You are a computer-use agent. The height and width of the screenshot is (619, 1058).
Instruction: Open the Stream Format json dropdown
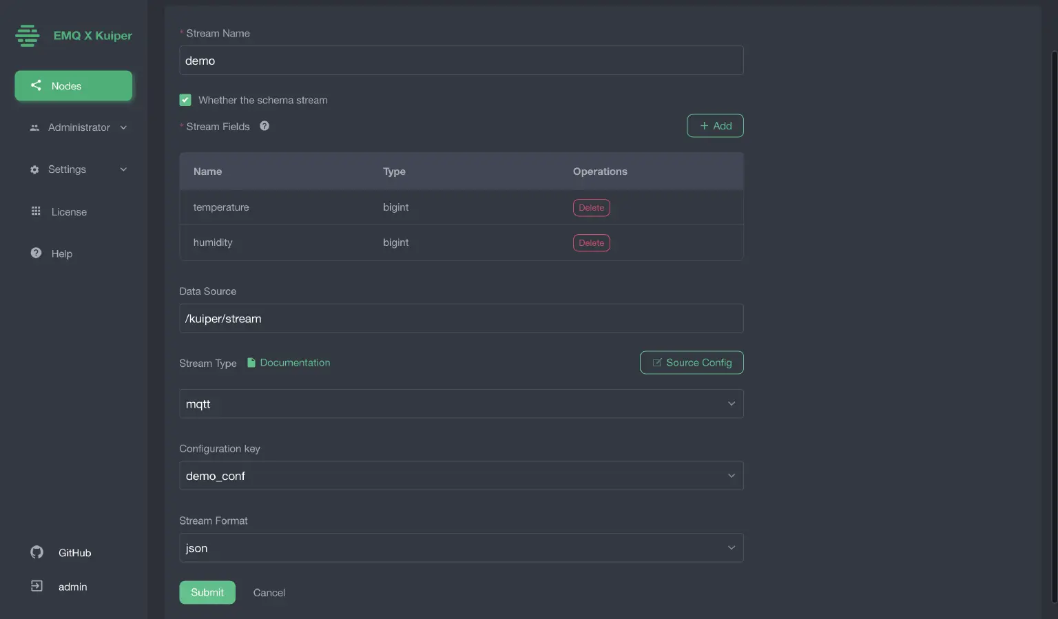tap(461, 548)
